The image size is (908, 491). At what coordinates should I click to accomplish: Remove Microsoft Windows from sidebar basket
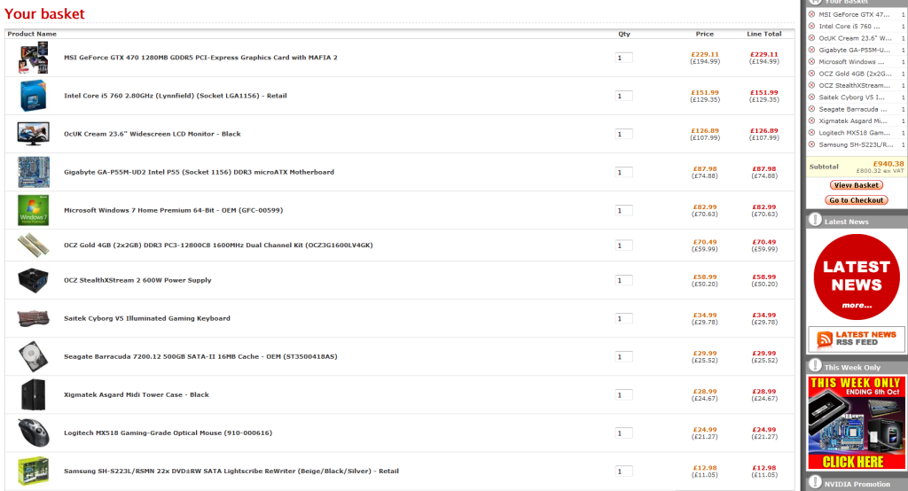coord(811,62)
